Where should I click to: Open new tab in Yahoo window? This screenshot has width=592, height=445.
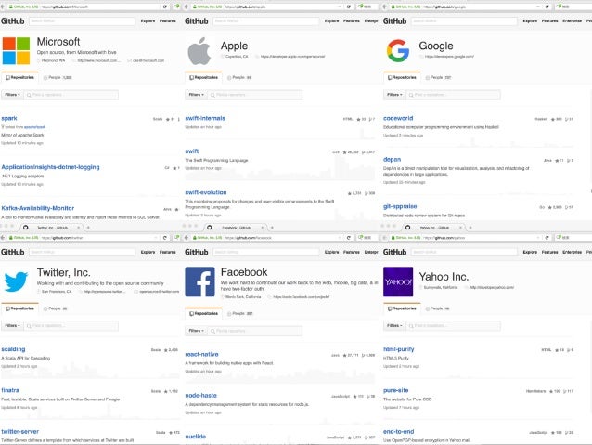(x=470, y=228)
